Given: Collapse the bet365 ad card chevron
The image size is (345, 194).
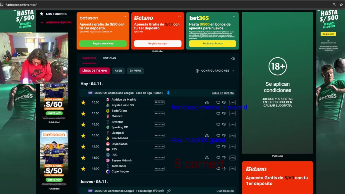Looking at the screenshot, I should coord(234,17).
